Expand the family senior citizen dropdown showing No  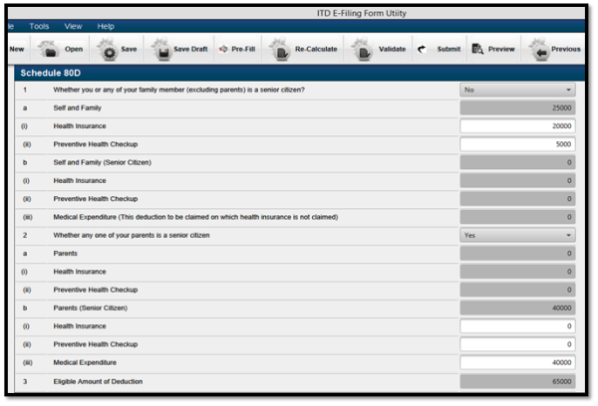(x=517, y=90)
